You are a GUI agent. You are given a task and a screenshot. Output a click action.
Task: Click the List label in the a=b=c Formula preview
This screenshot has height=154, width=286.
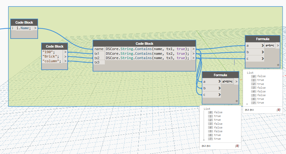[250, 72]
